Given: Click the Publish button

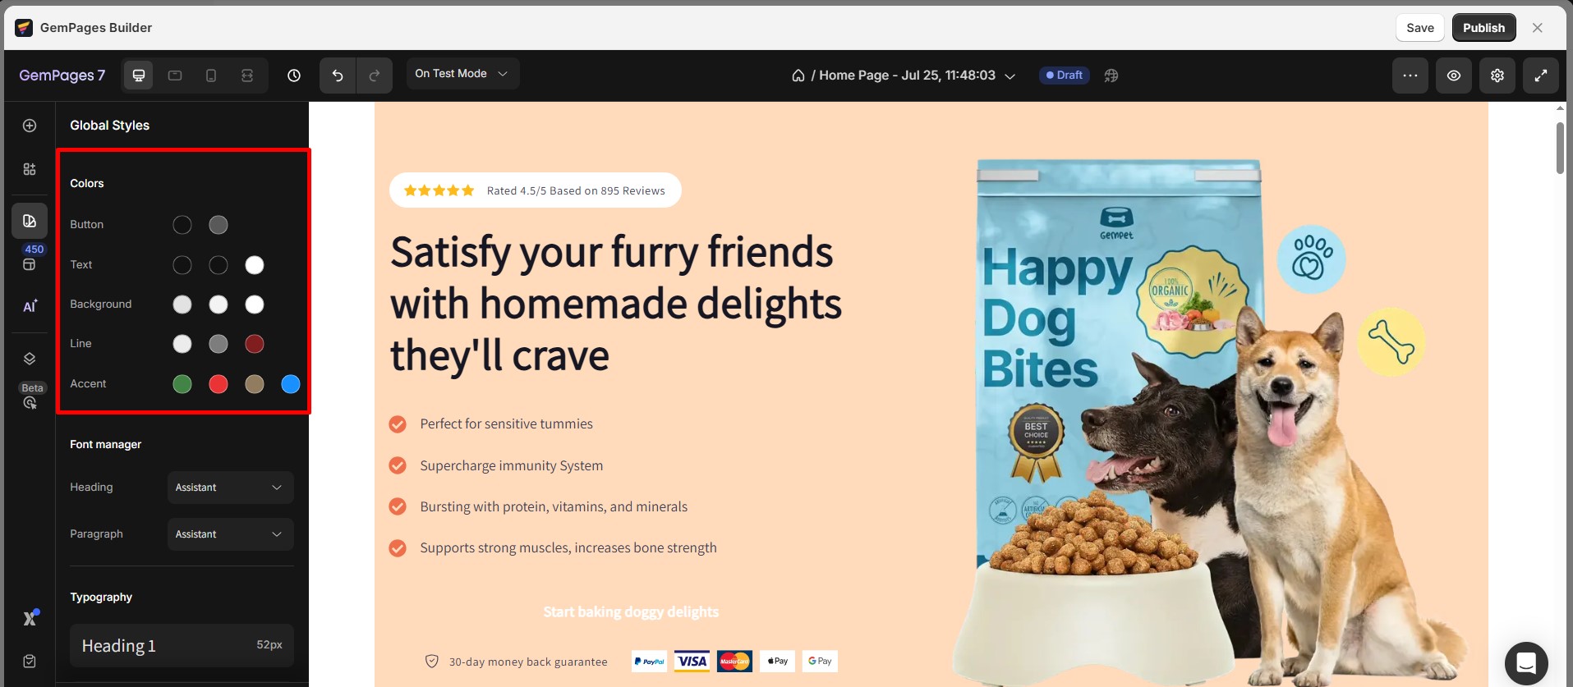Looking at the screenshot, I should click(1483, 28).
